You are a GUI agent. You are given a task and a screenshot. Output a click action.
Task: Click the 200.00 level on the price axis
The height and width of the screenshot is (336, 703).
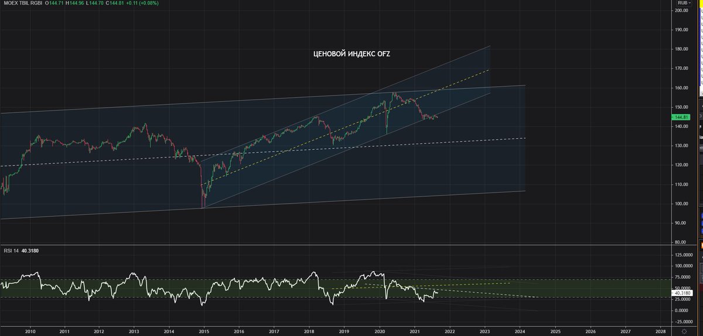tap(681, 11)
